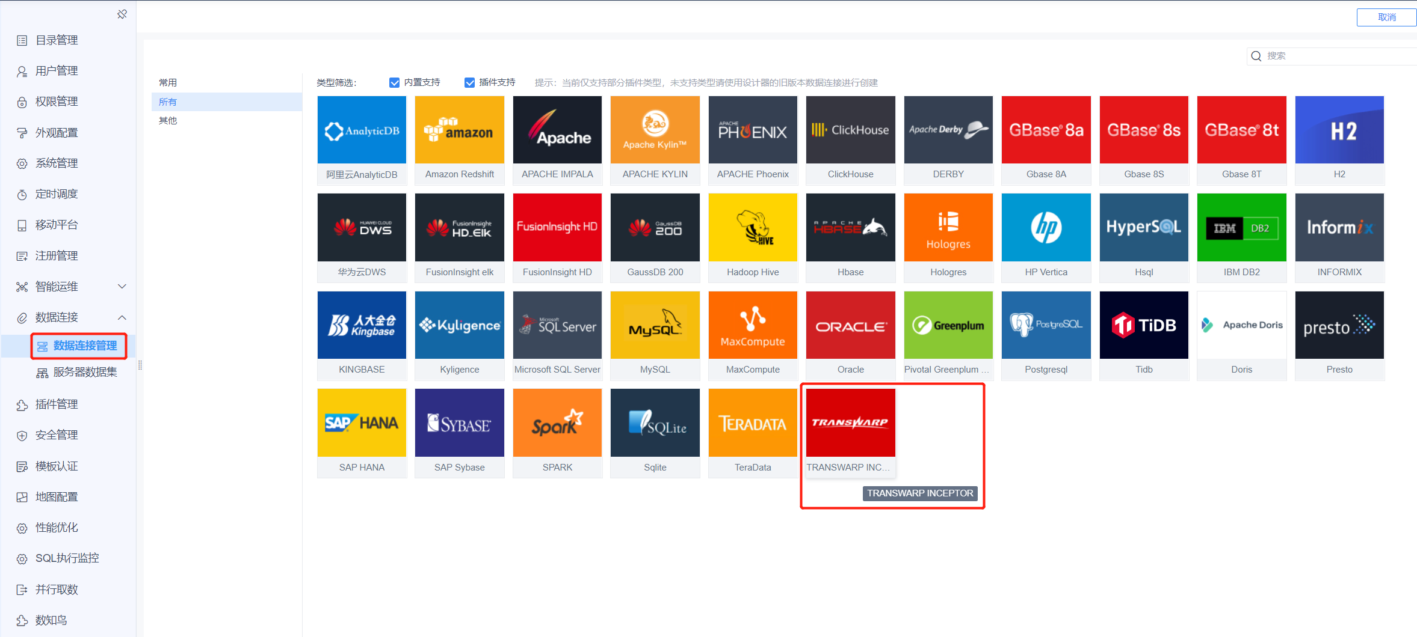Pick the Transwarp Inceptor tile
Screen dimensions: 1417x637
851,433
